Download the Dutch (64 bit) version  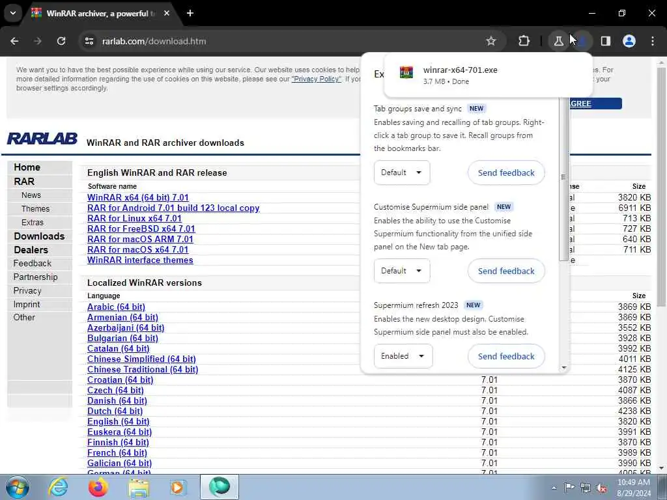115,411
